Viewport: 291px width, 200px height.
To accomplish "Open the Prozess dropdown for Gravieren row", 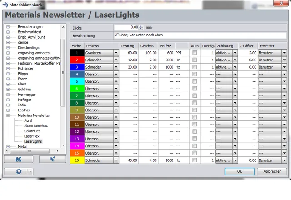I will [x=116, y=53].
